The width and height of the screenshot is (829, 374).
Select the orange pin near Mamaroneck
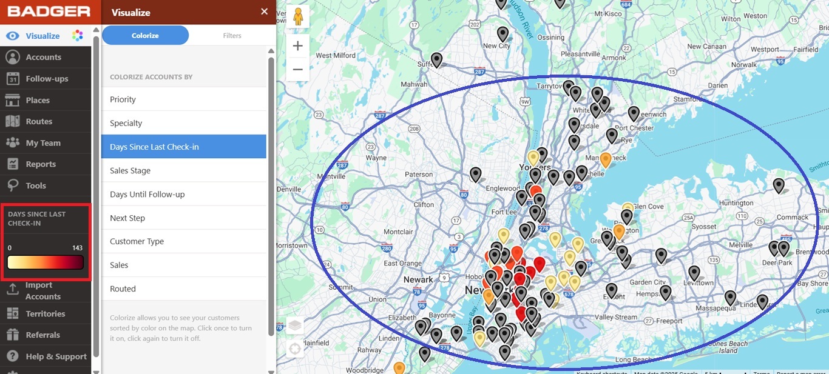coord(605,159)
